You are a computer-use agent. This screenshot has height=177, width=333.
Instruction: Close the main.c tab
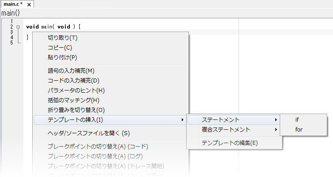29,4
